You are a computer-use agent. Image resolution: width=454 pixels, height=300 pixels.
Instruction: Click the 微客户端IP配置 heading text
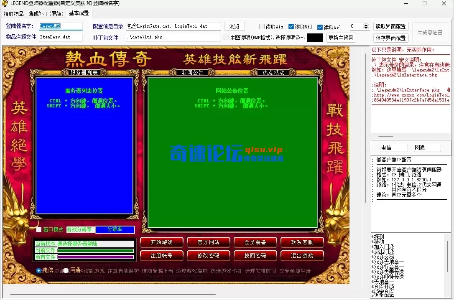point(394,160)
